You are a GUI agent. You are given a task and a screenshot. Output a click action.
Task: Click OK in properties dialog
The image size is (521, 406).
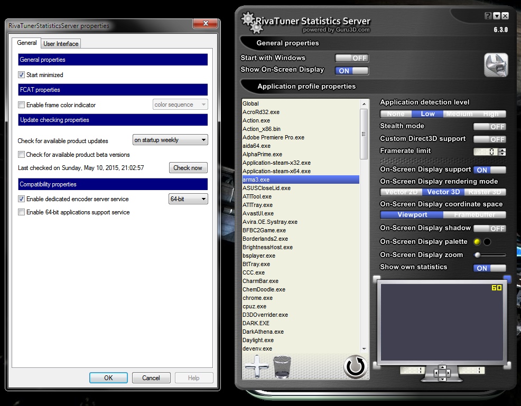click(108, 378)
